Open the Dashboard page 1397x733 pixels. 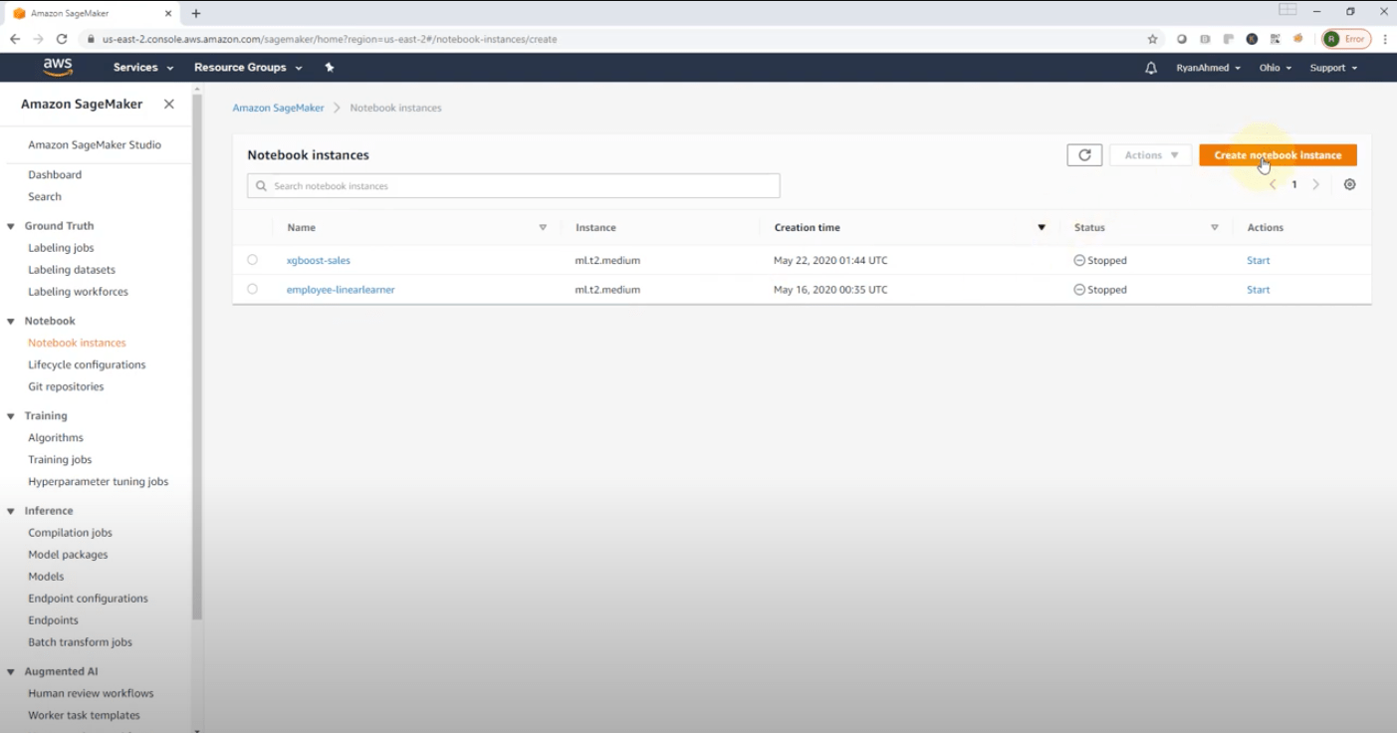tap(55, 174)
